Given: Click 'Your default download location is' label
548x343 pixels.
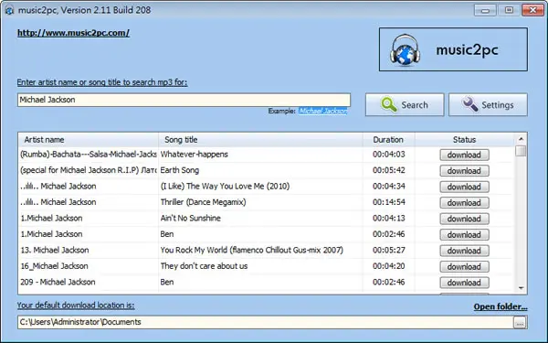Looking at the screenshot, I should point(76,305).
